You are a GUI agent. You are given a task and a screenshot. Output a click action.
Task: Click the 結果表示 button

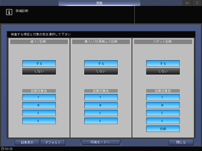27,142
